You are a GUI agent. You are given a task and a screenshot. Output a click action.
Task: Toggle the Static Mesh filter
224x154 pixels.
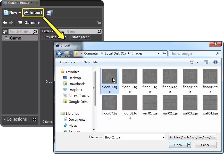(x=80, y=37)
